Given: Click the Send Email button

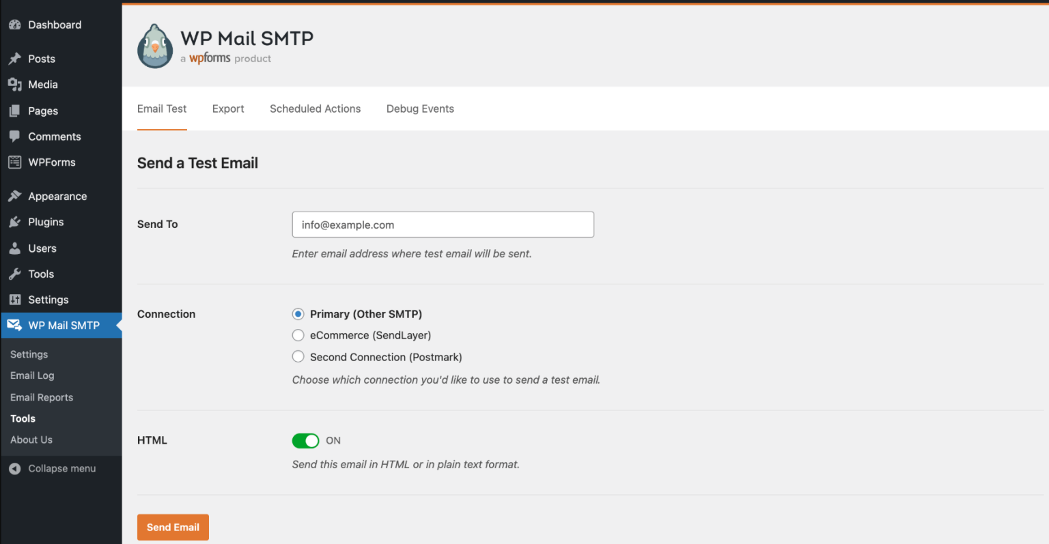Looking at the screenshot, I should pyautogui.click(x=173, y=527).
